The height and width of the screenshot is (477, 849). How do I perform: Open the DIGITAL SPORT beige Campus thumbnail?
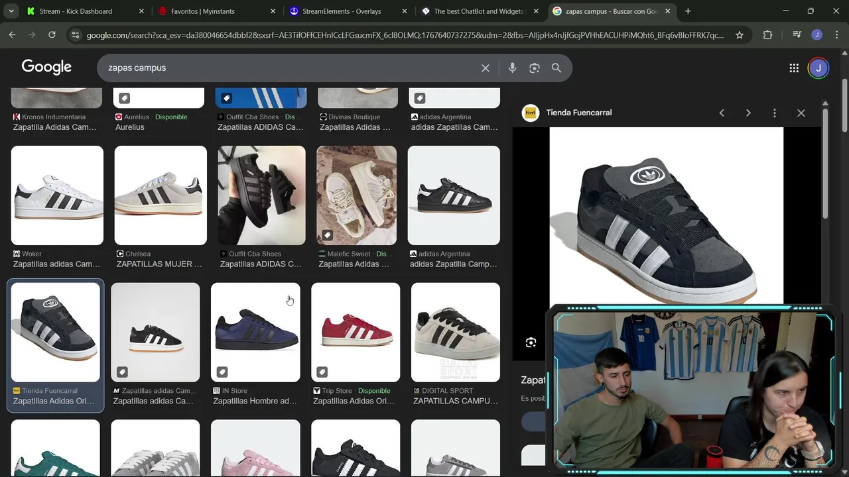coord(456,332)
